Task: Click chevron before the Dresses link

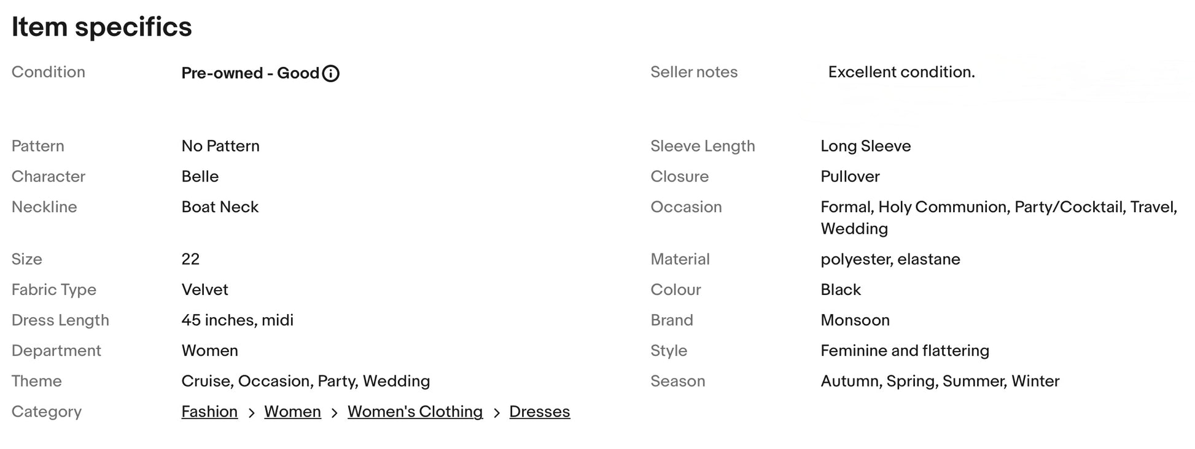Action: (x=496, y=413)
